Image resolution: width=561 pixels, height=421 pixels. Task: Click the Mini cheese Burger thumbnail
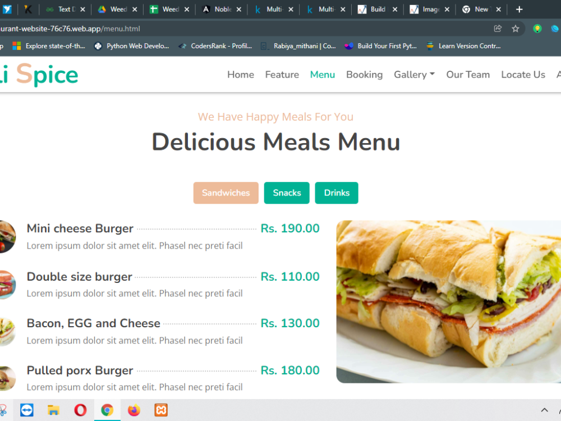click(x=7, y=237)
